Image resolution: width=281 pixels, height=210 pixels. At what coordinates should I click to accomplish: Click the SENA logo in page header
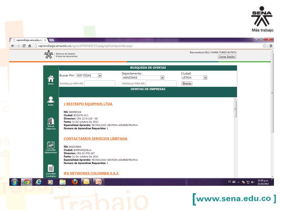click(49, 55)
